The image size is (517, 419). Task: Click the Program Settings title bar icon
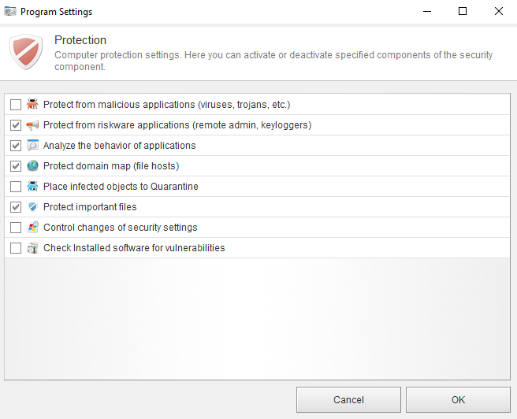coord(12,12)
